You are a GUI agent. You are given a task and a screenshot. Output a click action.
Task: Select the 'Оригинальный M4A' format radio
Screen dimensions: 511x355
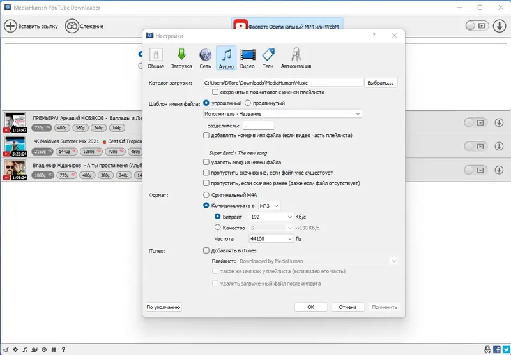(206, 195)
